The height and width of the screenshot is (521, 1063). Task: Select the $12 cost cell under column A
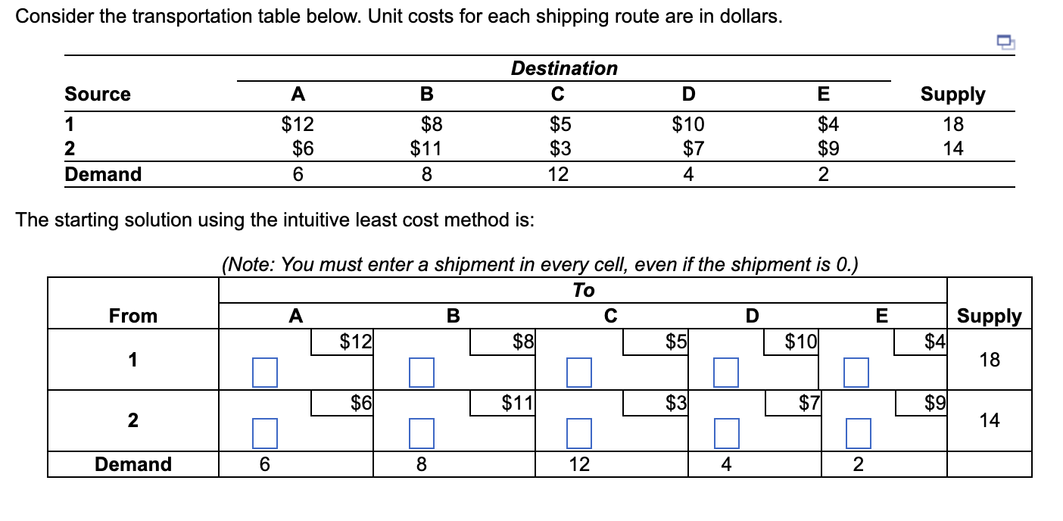(x=354, y=342)
